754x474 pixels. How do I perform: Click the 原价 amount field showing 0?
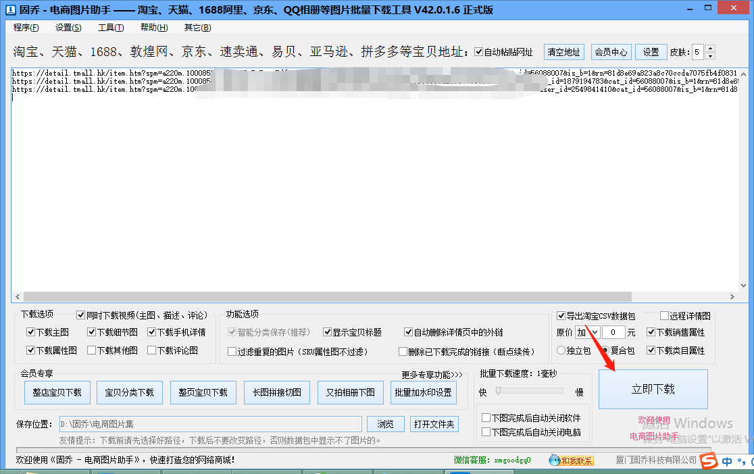point(613,332)
